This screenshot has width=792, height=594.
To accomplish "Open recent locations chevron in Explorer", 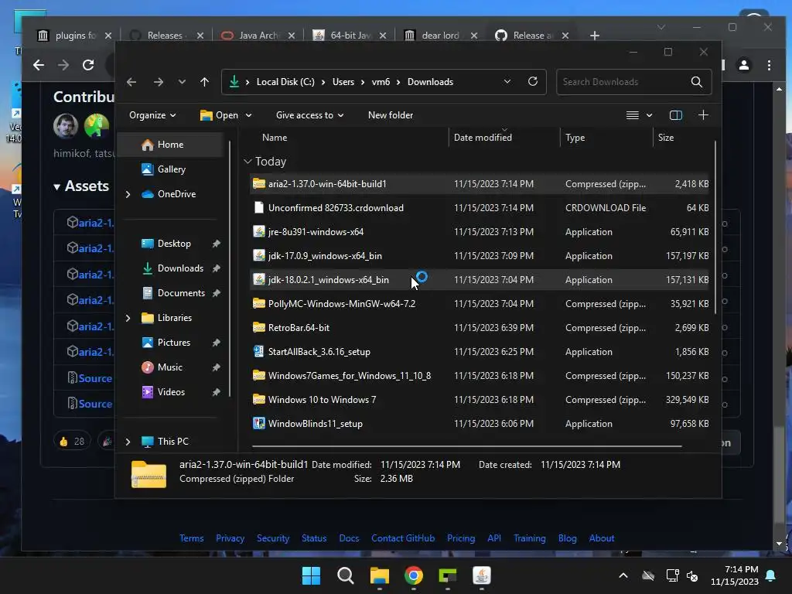I will click(x=182, y=82).
